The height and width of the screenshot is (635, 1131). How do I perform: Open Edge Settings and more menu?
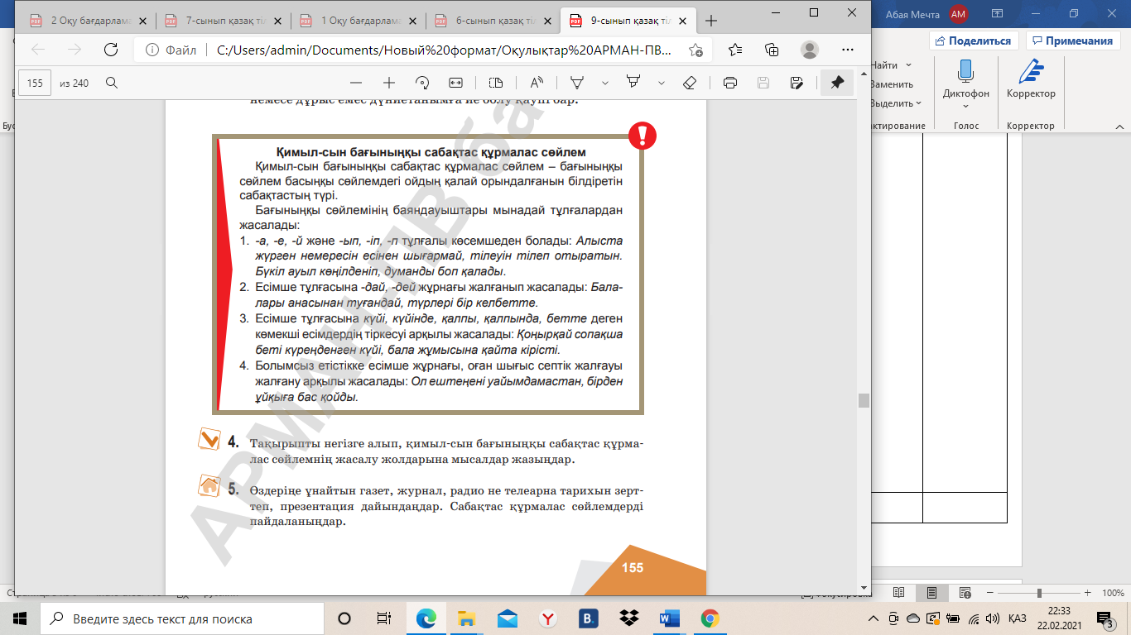point(846,49)
